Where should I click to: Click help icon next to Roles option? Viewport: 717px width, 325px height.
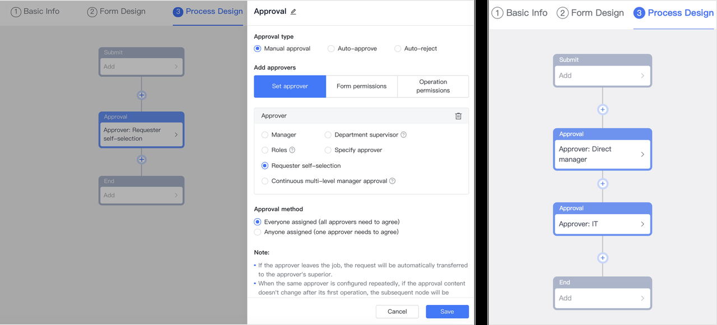pyautogui.click(x=292, y=150)
